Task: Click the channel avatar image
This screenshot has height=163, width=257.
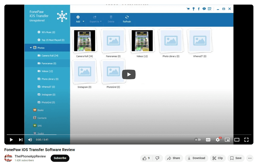Action: pos(8,158)
